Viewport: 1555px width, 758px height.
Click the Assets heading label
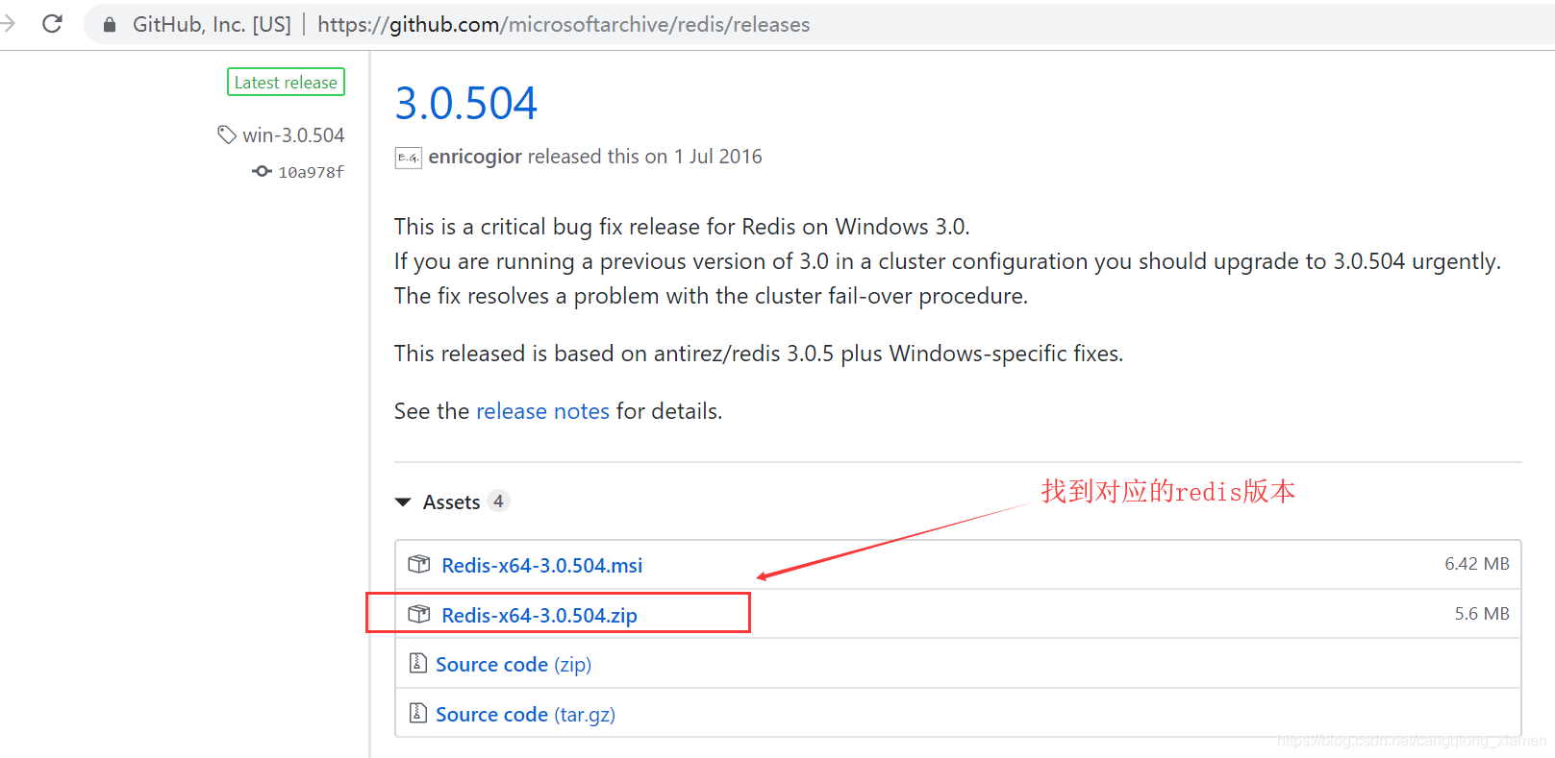coord(451,502)
